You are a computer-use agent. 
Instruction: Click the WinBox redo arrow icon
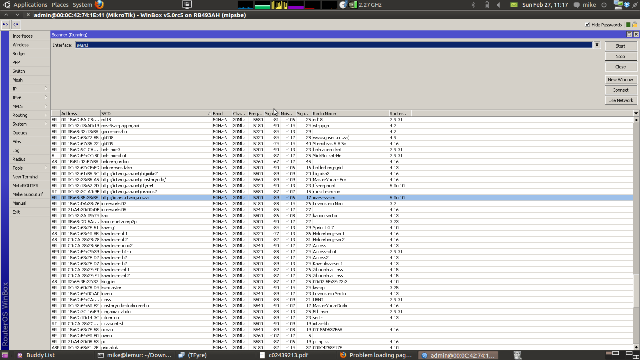pos(16,24)
